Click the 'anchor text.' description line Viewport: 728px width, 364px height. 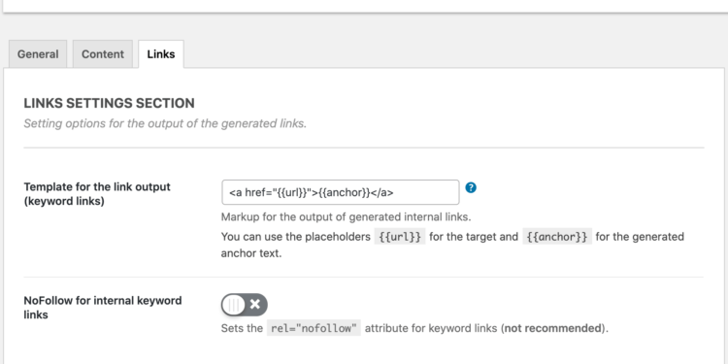coord(251,254)
